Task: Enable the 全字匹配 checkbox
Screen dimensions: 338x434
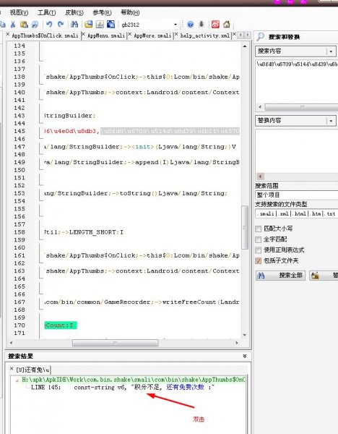Action: pyautogui.click(x=258, y=239)
